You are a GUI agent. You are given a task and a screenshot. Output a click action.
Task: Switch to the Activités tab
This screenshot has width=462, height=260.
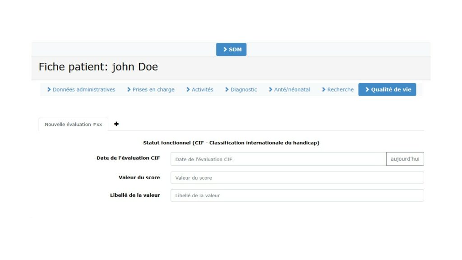200,89
